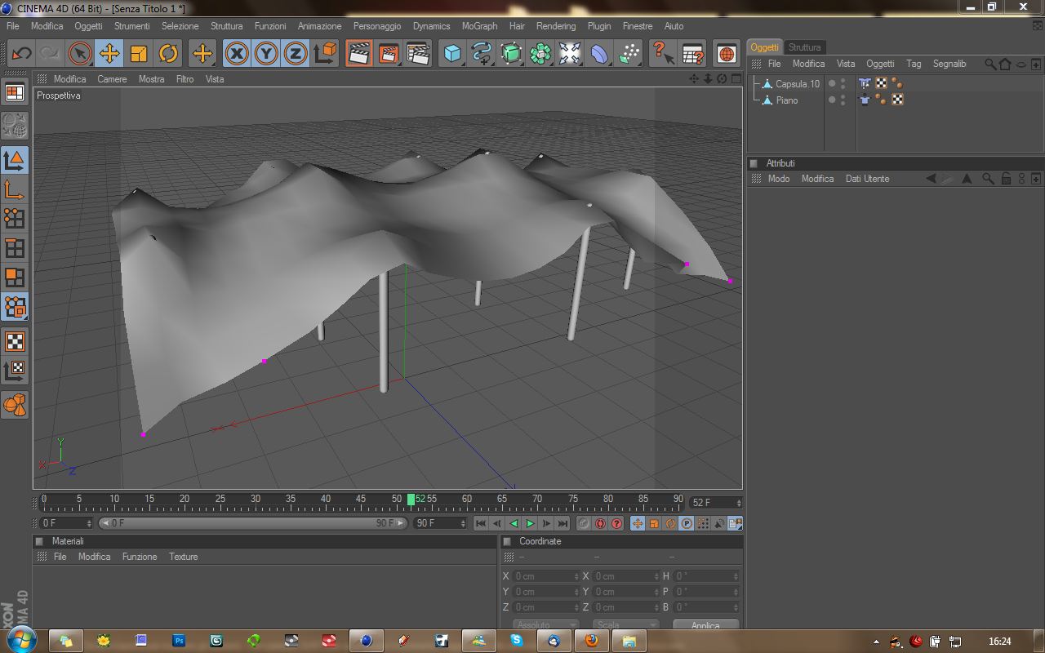Search objects with magnifier in Oggetti panel
Image resolution: width=1045 pixels, height=653 pixels.
click(x=989, y=64)
